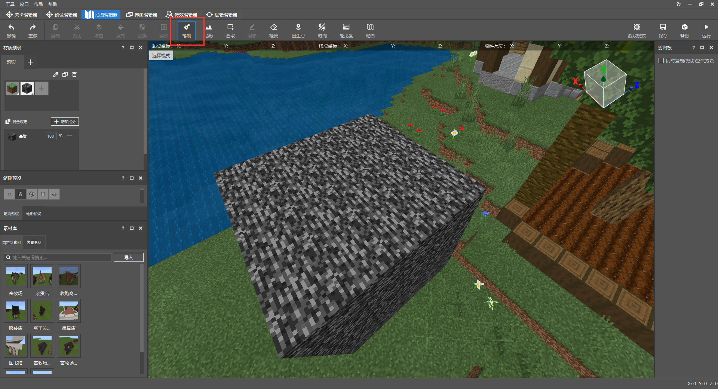Switch to 游戏模式 game mode
This screenshot has width=718, height=389.
pyautogui.click(x=637, y=30)
